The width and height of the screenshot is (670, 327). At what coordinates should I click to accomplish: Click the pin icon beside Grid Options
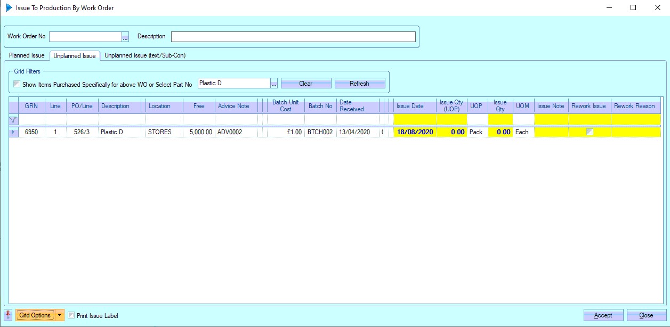point(9,315)
